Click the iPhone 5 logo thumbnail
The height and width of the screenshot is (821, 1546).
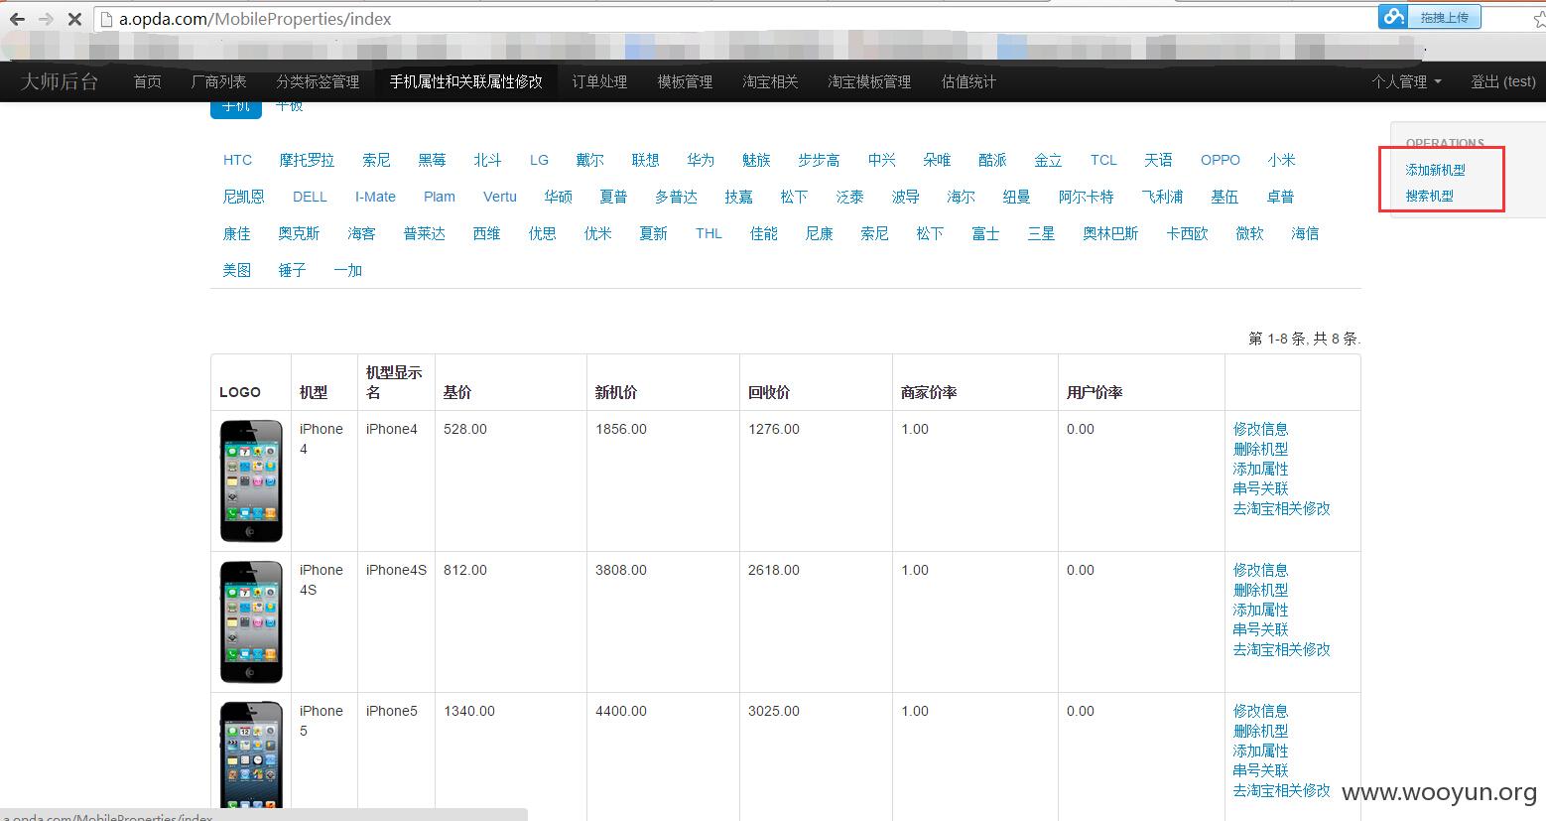pyautogui.click(x=251, y=754)
